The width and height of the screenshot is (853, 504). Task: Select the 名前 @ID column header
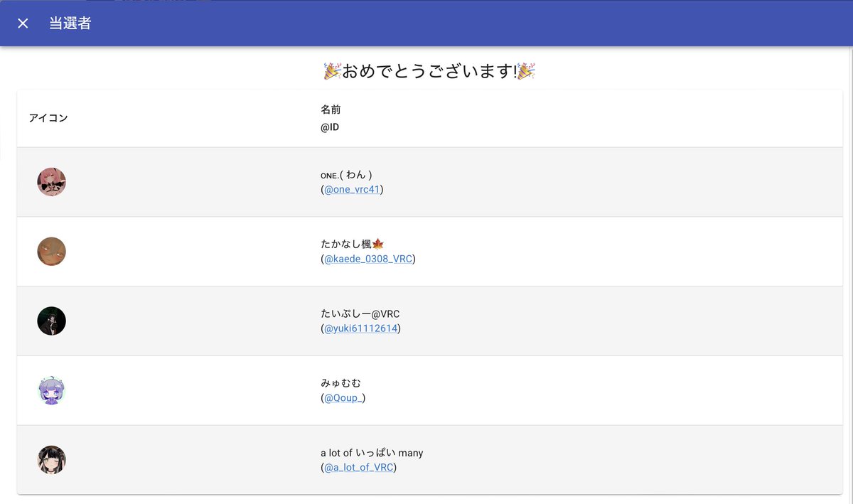331,118
